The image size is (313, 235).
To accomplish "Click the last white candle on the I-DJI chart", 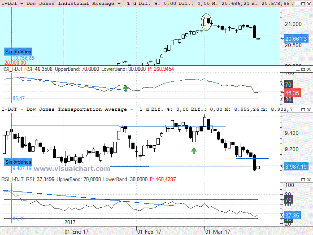I will [258, 39].
